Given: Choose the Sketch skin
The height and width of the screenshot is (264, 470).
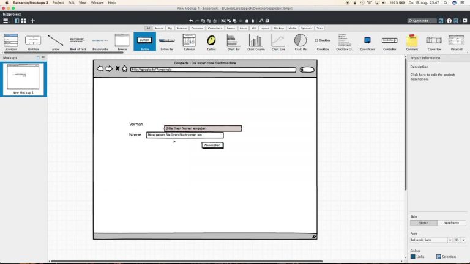Looking at the screenshot, I should click(x=423, y=223).
